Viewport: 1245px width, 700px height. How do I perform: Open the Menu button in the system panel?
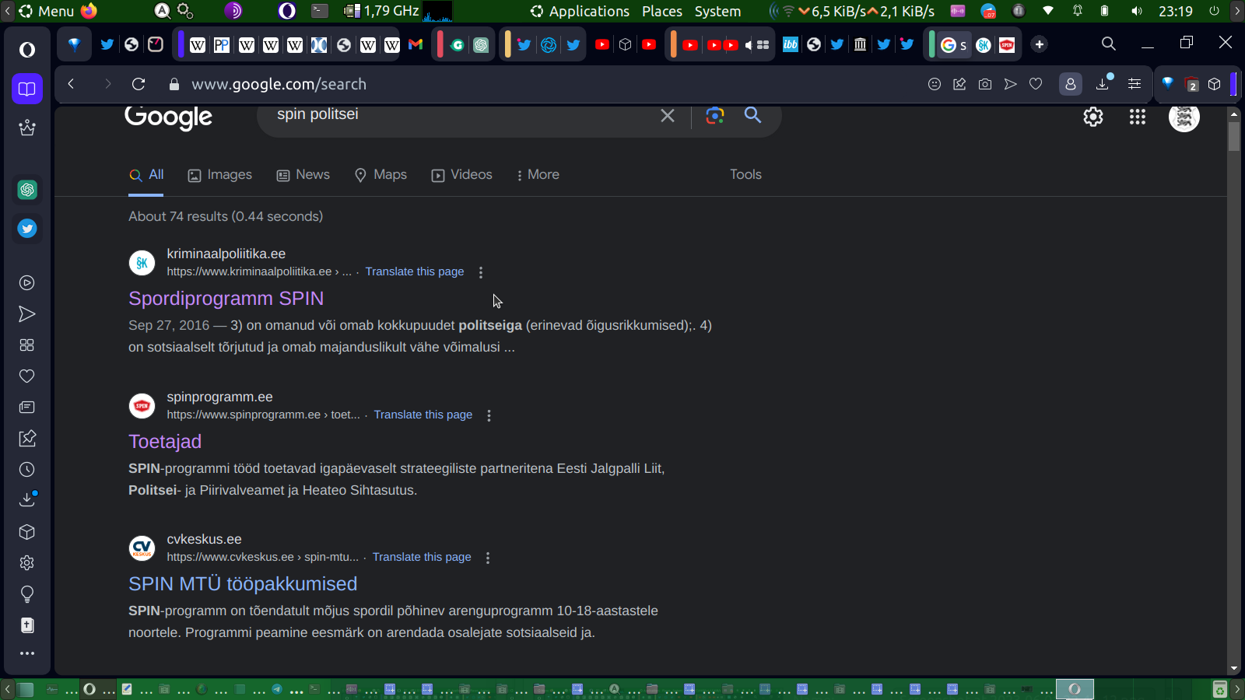tap(47, 11)
